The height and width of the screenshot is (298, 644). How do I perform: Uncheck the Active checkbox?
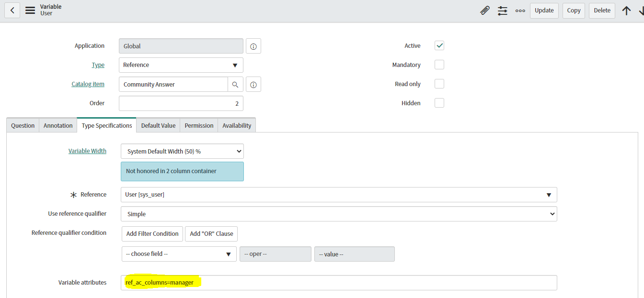coord(439,45)
